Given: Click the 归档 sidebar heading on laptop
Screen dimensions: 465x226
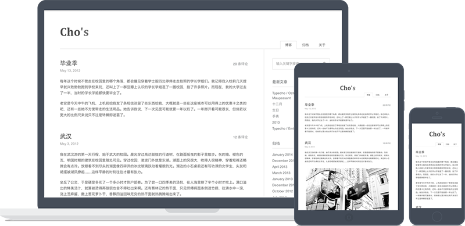Looking at the screenshot, I should pyautogui.click(x=276, y=144).
